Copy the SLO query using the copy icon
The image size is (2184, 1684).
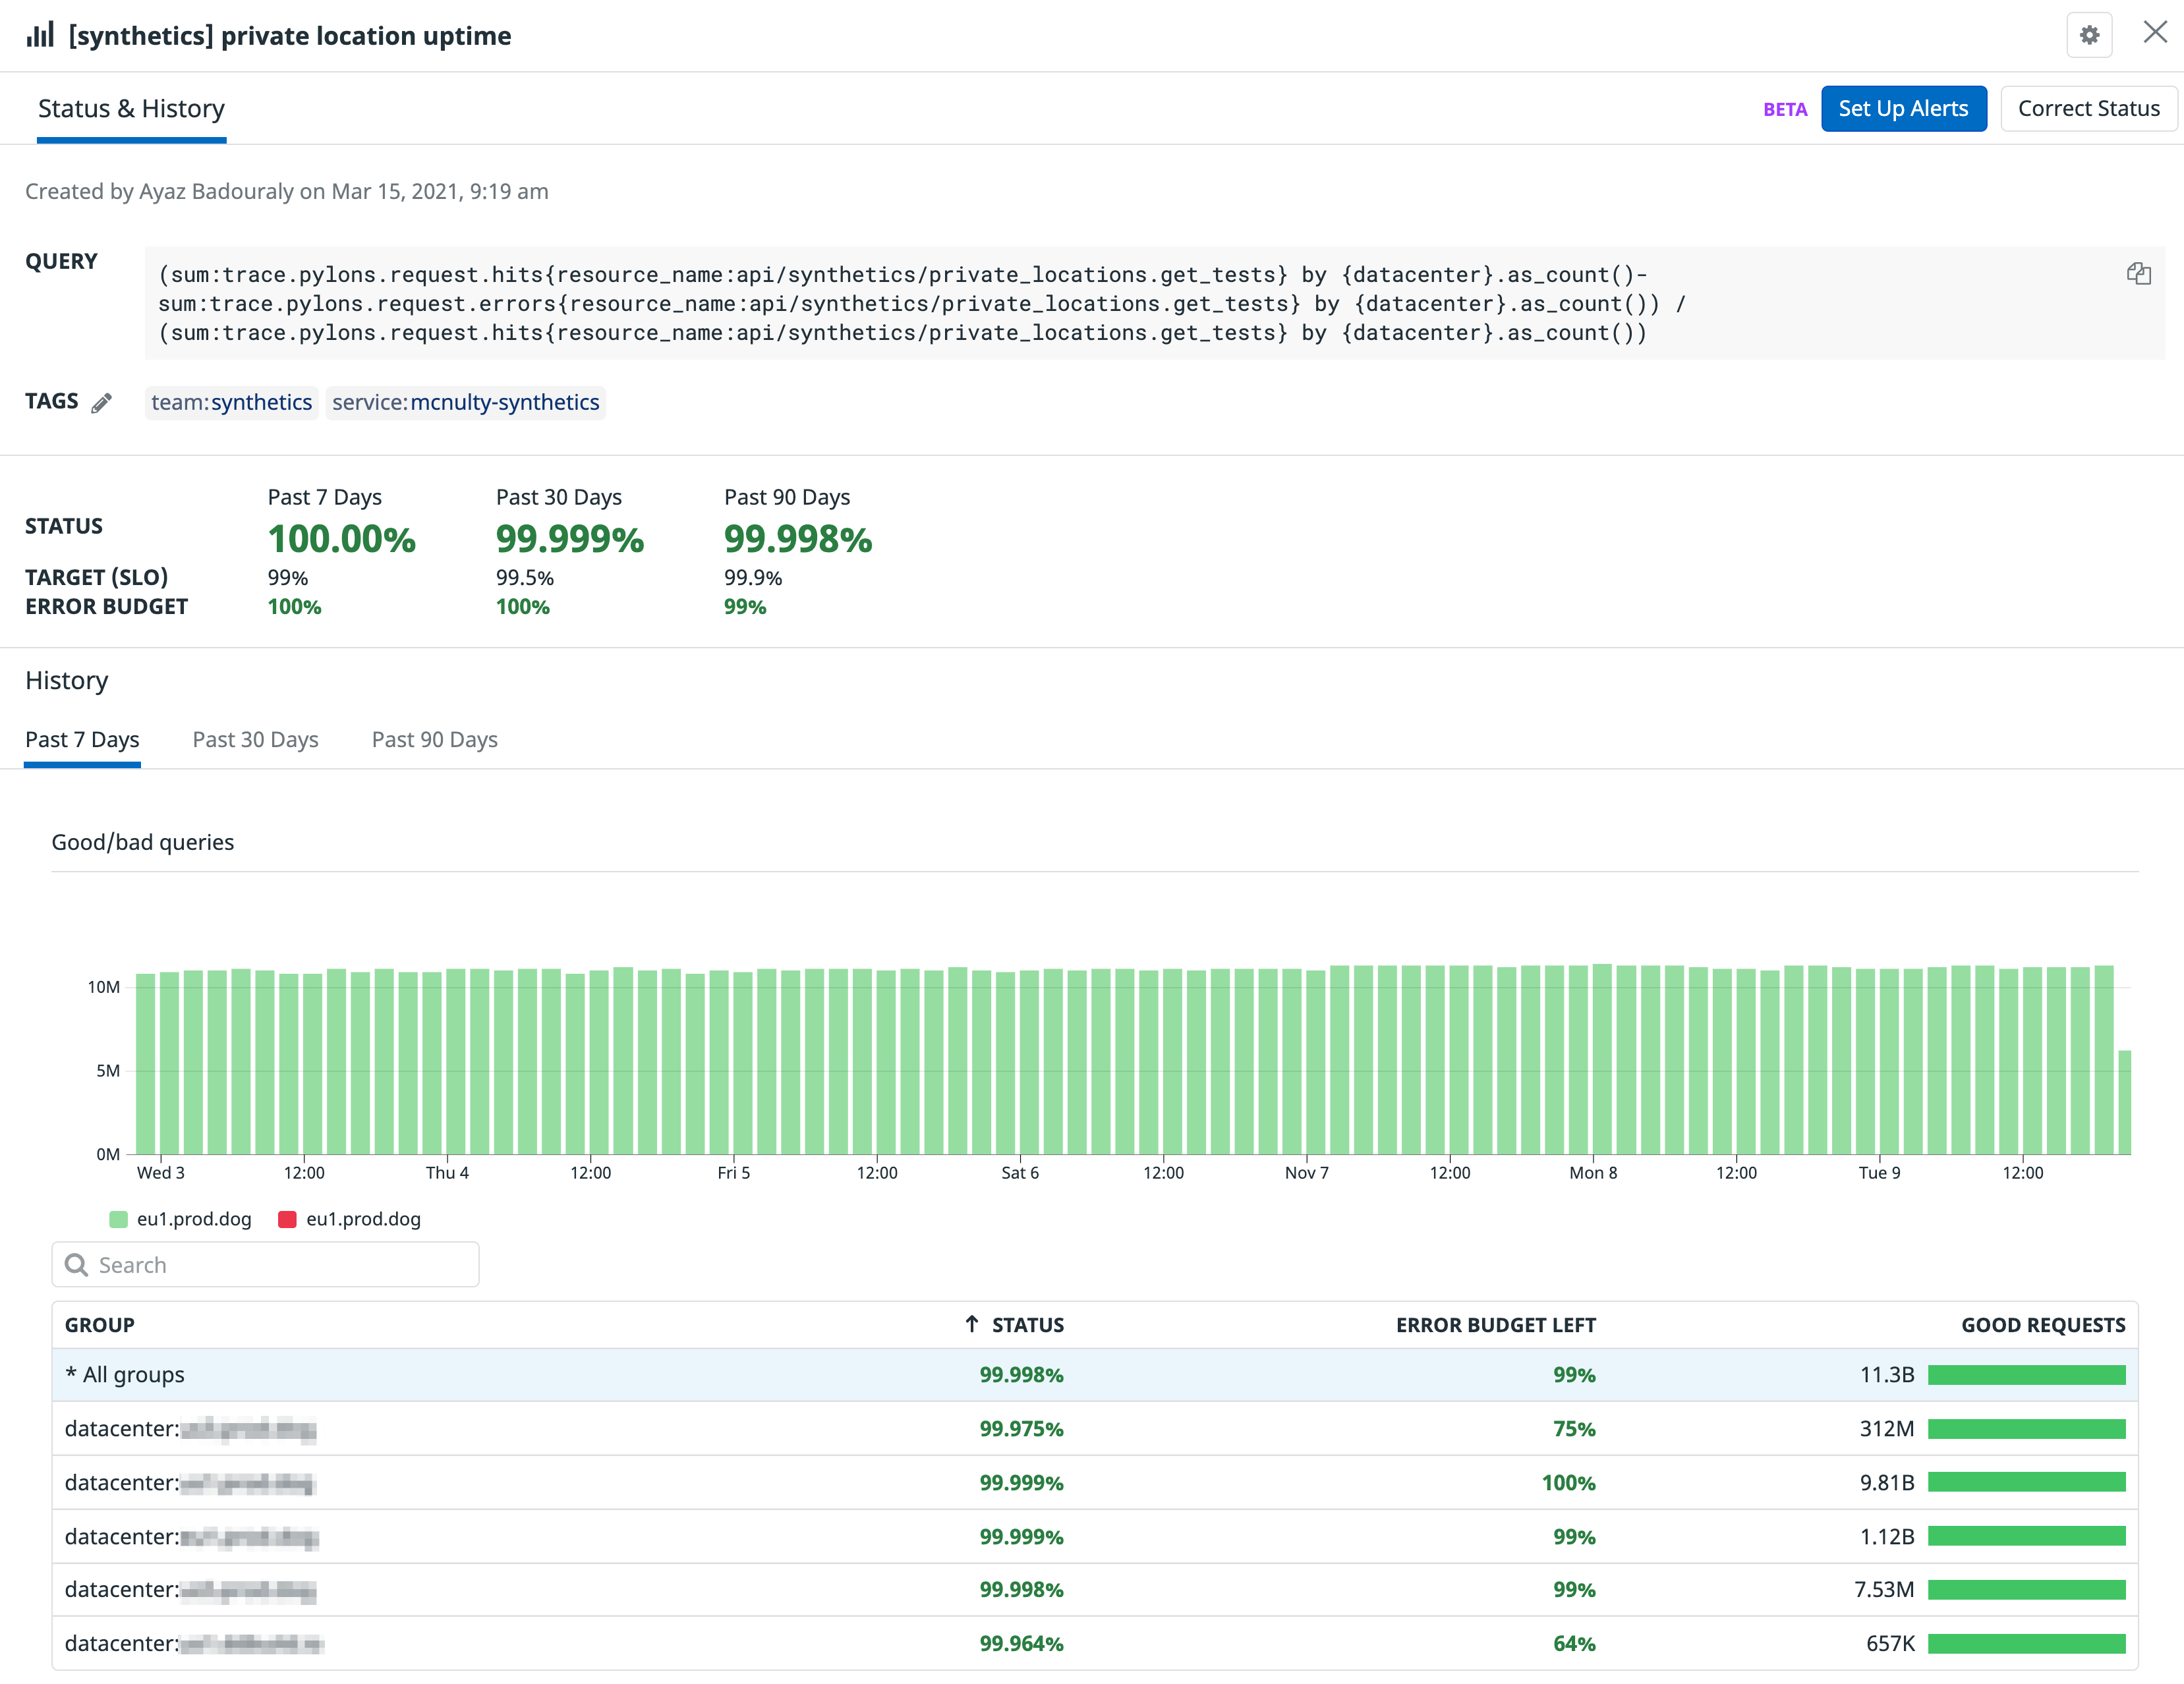(2139, 273)
